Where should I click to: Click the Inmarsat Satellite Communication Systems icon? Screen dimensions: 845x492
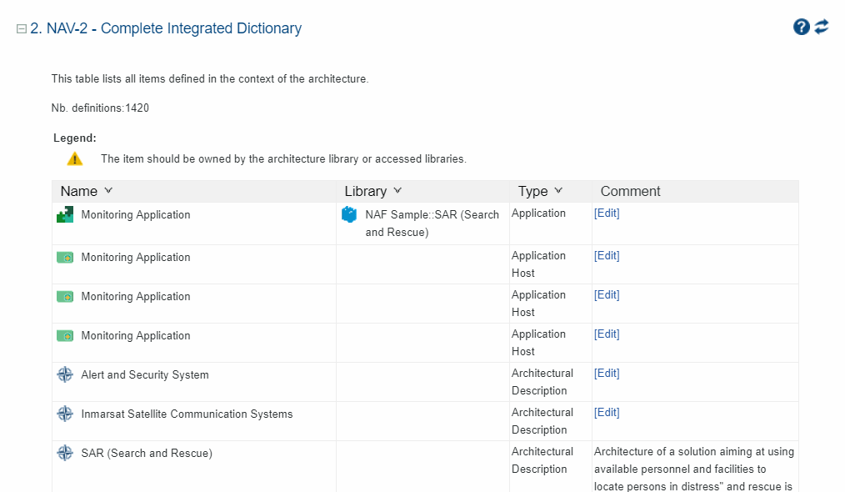coord(65,414)
